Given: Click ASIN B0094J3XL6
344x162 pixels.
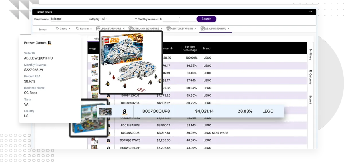Looking at the screenshot, I should pyautogui.click(x=130, y=95).
